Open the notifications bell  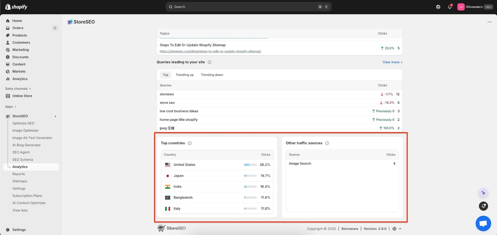point(449,7)
